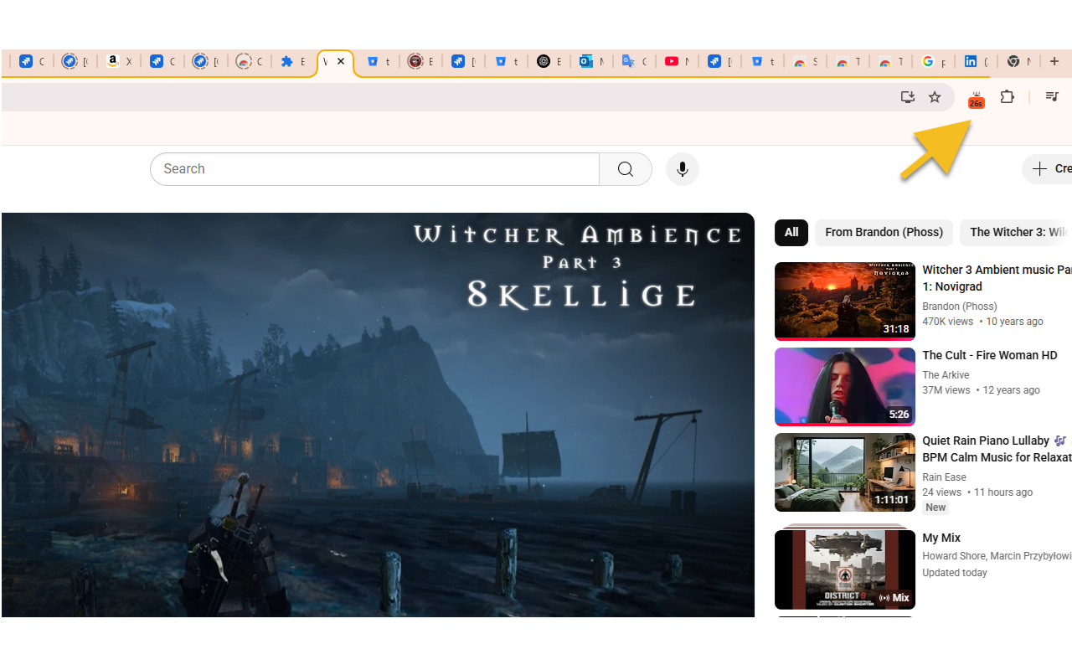1072x670 pixels.
Task: Open the Chrome Extensions puzzle menu
Action: pos(1008,97)
